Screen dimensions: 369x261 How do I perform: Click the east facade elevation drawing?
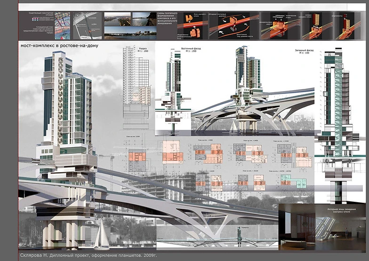(x=173, y=92)
